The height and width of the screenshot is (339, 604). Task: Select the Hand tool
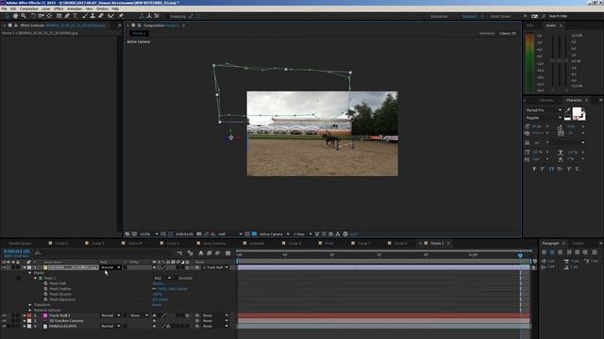[x=15, y=16]
